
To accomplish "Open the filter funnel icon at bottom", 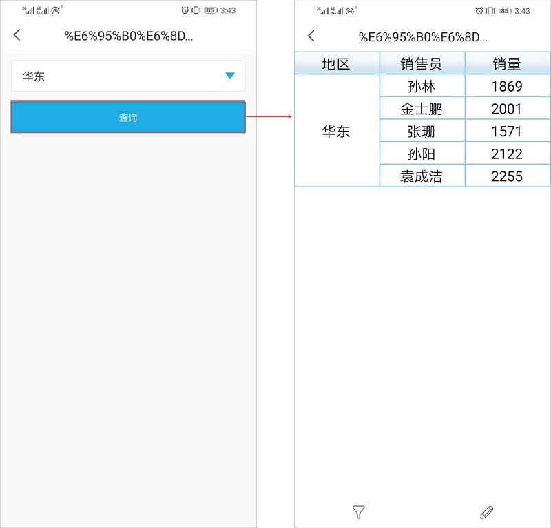I will coord(358,512).
